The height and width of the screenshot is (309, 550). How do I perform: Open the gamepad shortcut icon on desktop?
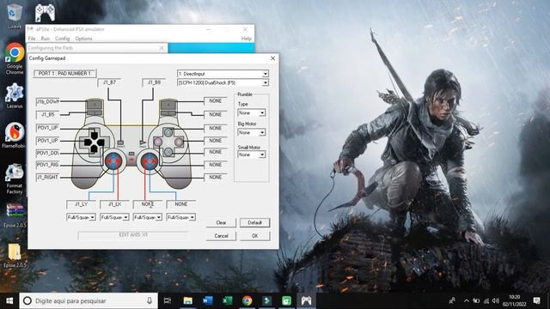(45, 13)
